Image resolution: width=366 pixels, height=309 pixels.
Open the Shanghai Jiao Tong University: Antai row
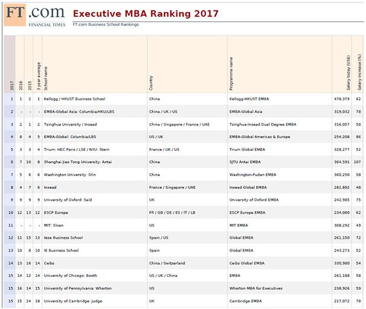click(77, 162)
